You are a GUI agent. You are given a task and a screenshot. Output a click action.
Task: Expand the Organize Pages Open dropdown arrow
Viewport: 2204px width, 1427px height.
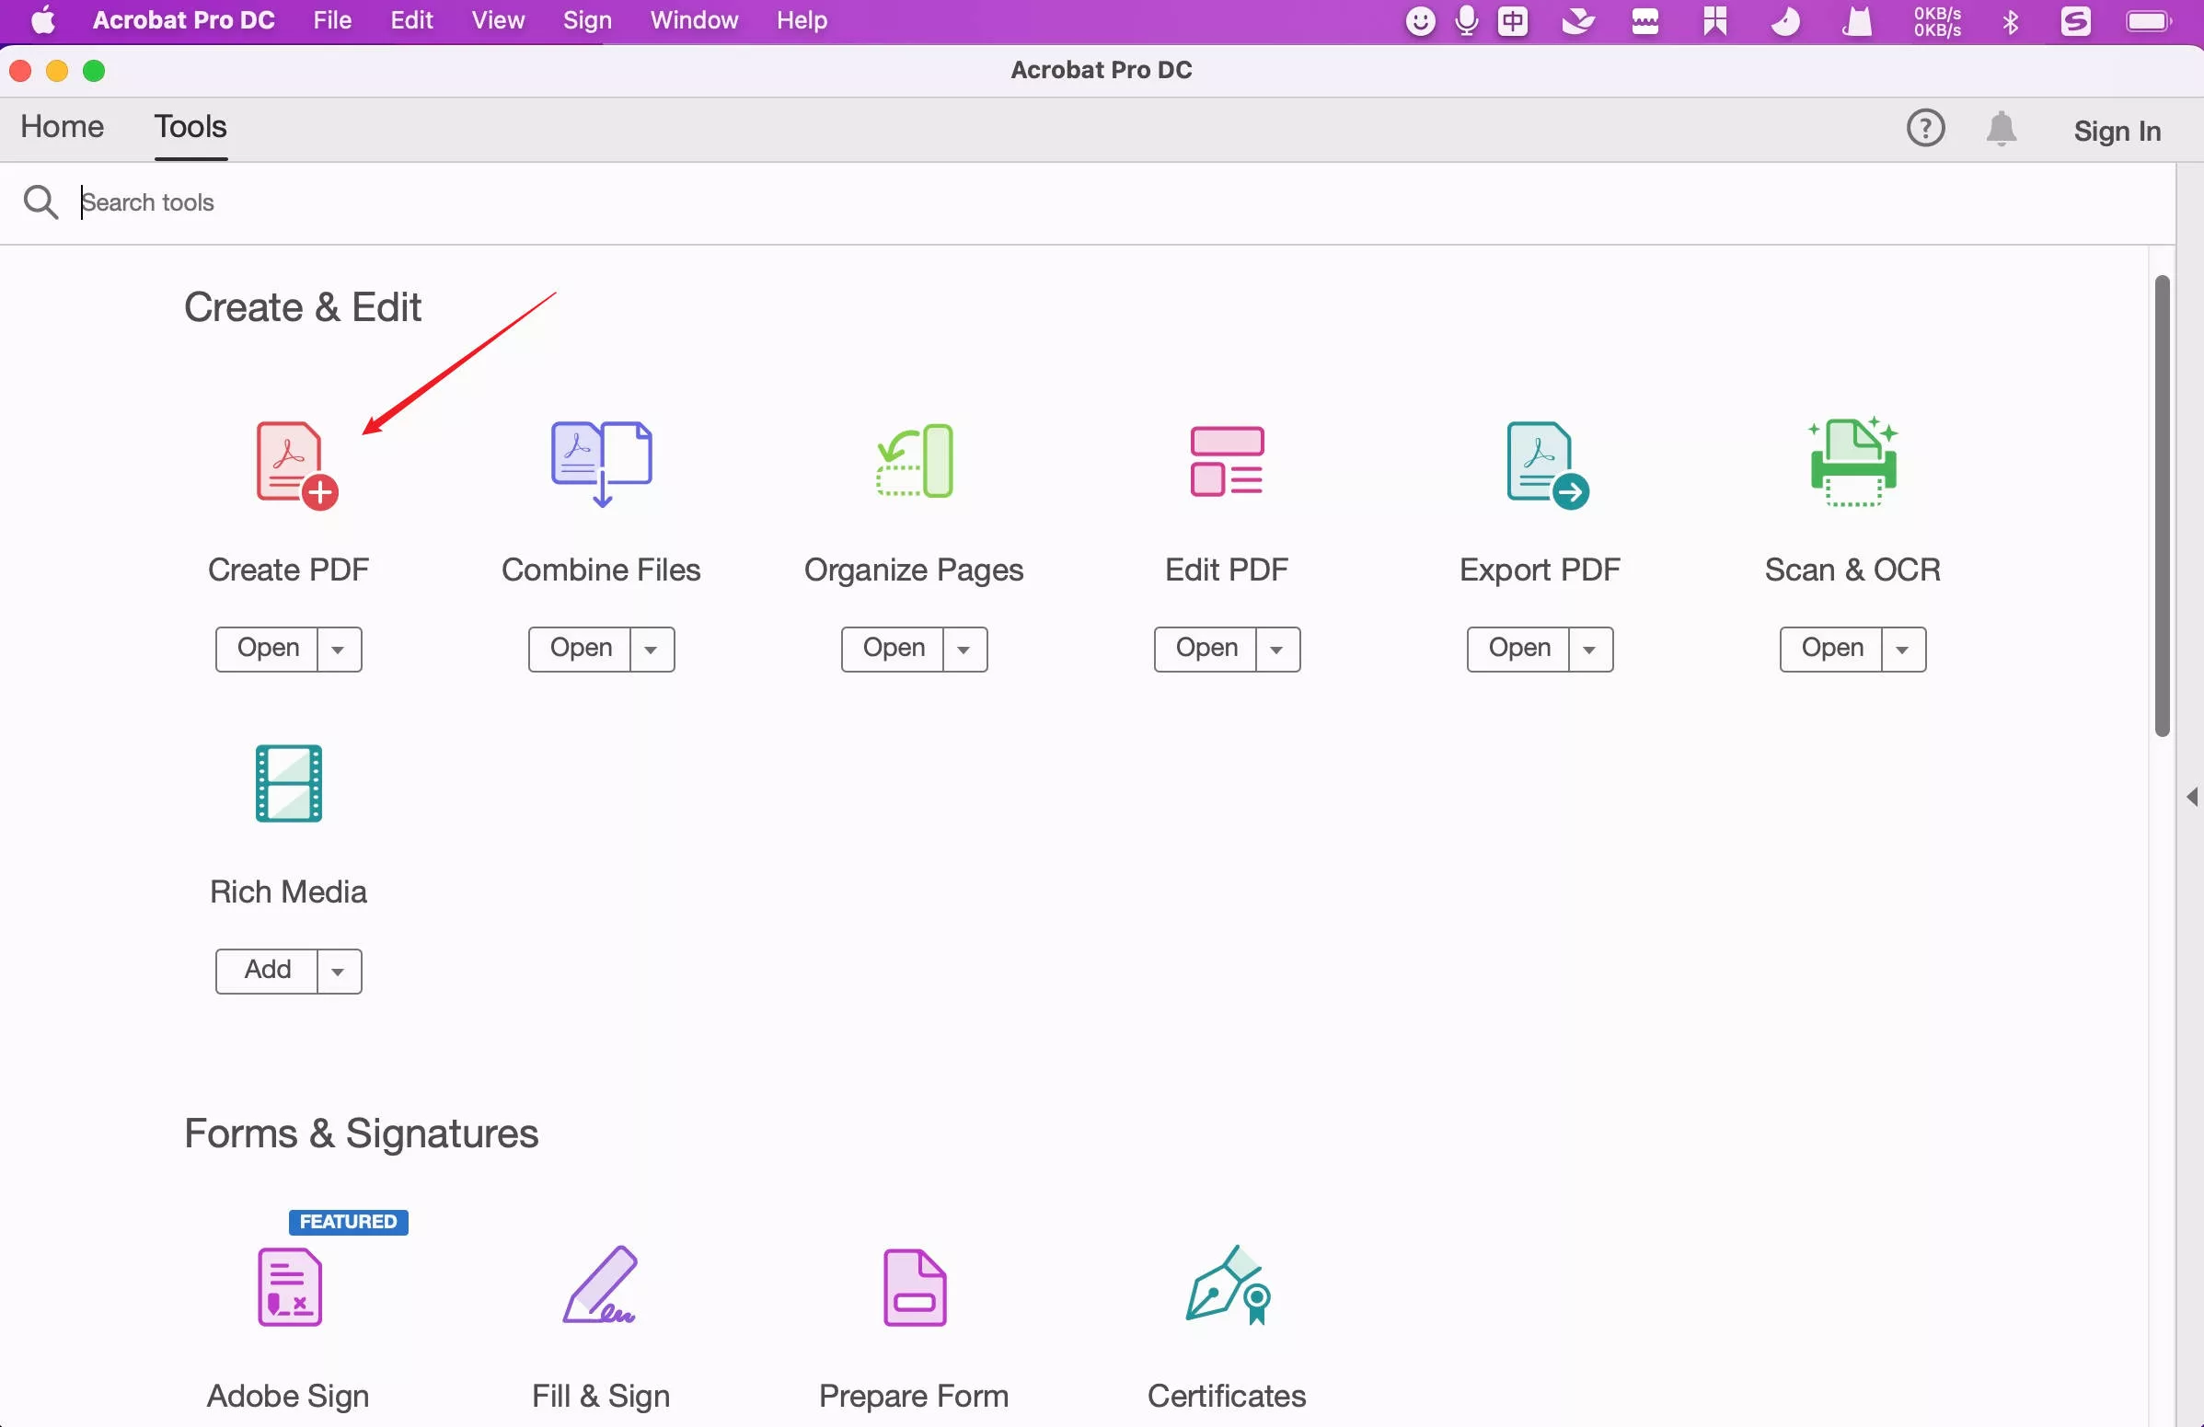tap(965, 650)
